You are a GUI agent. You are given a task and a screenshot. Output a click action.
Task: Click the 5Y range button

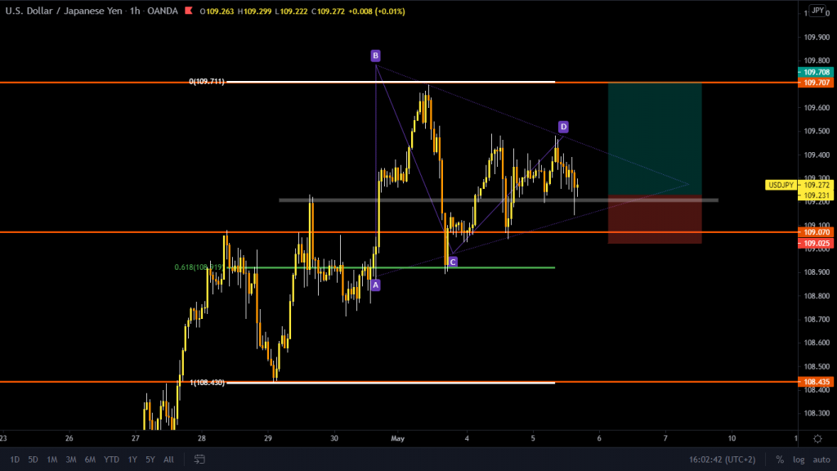150,460
